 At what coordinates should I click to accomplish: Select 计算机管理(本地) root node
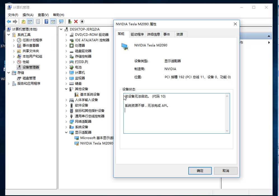[25, 29]
